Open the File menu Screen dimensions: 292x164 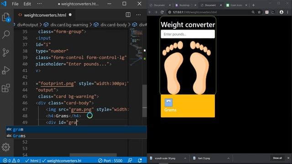pyautogui.click(x=15, y=4)
